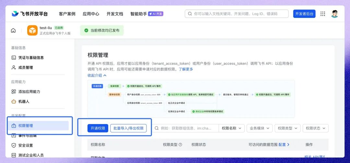The height and width of the screenshot is (163, 350).
Task: Click the 机器人 robot icon
Action: click(14, 102)
